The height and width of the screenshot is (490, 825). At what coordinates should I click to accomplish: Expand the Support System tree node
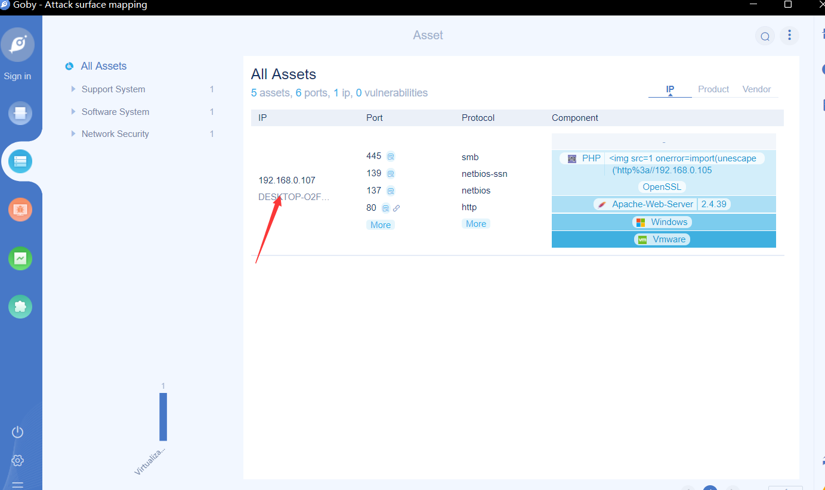click(x=73, y=89)
